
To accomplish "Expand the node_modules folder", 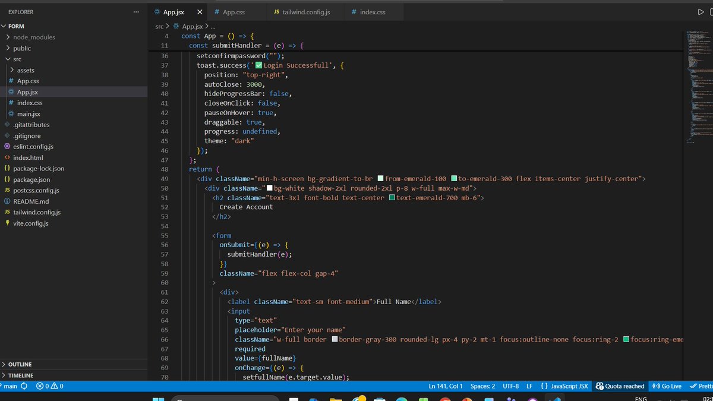I will pos(34,37).
